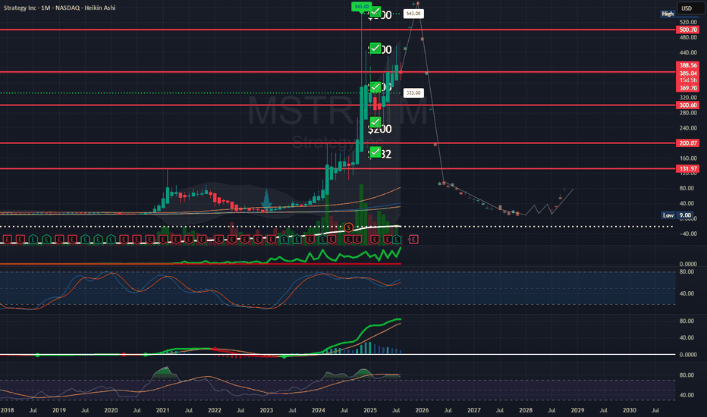
Task: Click the 240.00 price scale value
Action: tap(688, 128)
